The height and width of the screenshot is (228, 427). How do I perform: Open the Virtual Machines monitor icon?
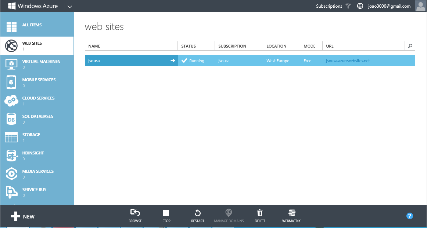click(x=11, y=64)
